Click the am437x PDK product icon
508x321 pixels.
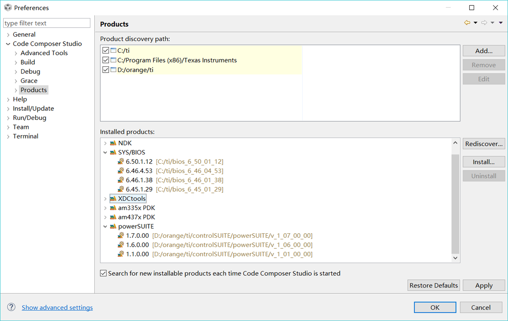click(113, 217)
